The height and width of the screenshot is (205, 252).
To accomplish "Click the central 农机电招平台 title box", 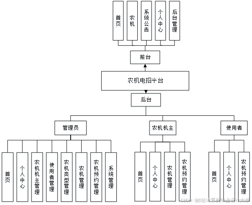I will coord(145,81).
